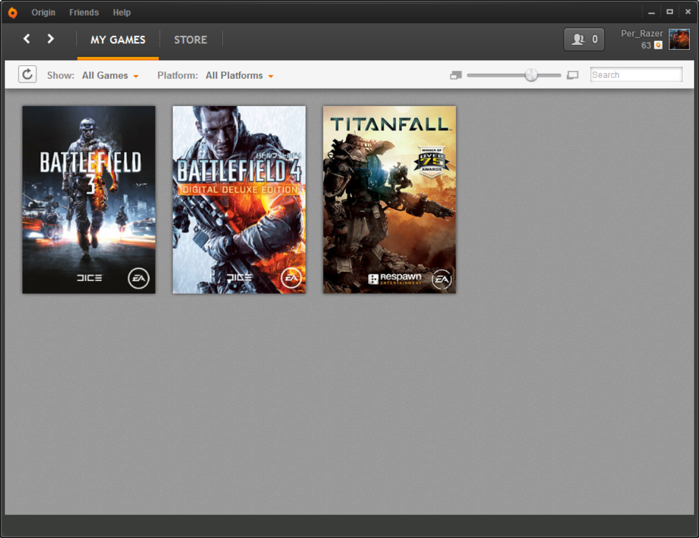The image size is (699, 538).
Task: Select the Titanfall game cover
Action: click(x=389, y=200)
